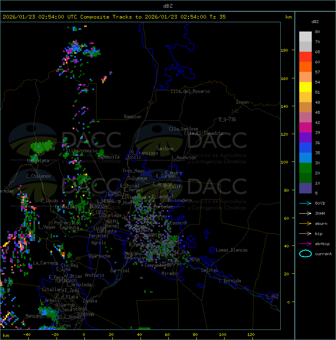Viewport: 336px width, 340px height.
Task: Click the 'Carrizal' place label
Action: [120, 271]
